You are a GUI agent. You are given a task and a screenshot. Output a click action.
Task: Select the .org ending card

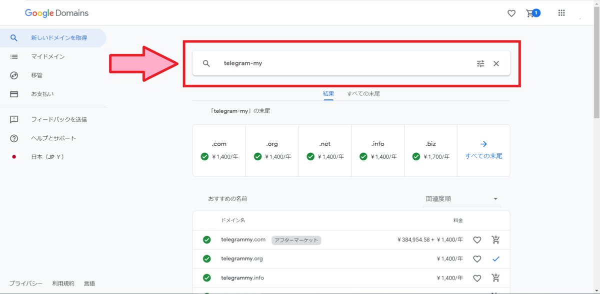[272, 150]
